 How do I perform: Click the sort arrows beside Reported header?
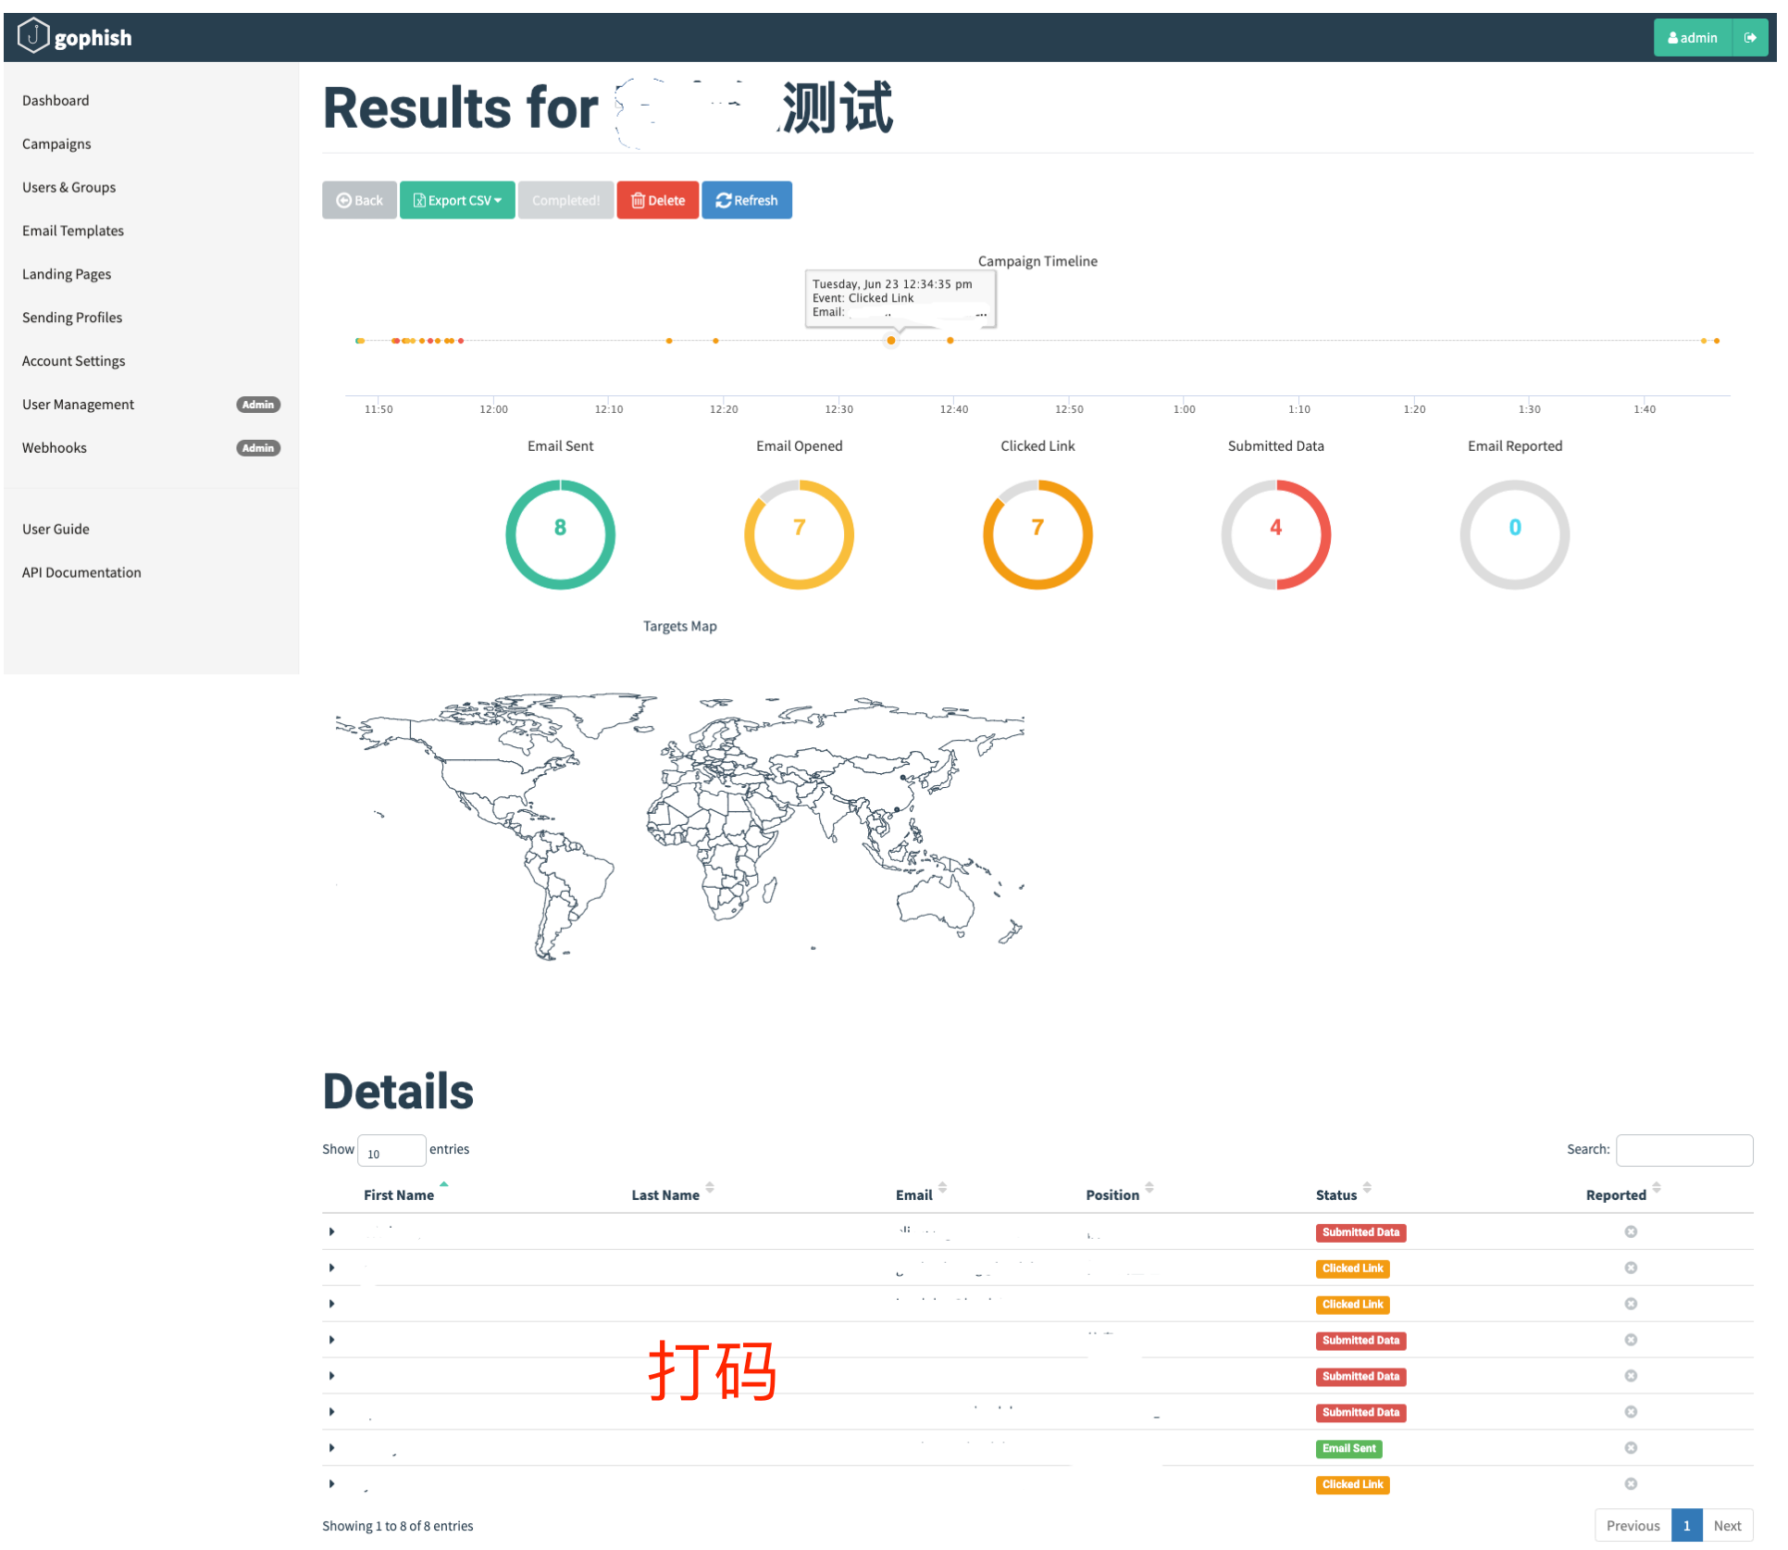pyautogui.click(x=1657, y=1188)
